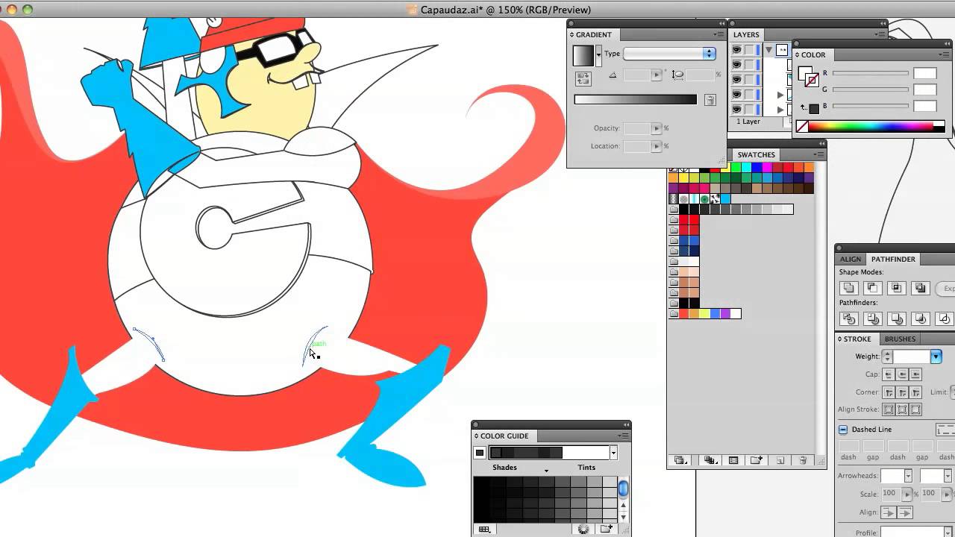Toggle the third eye icon in Layers panel
The image size is (955, 537).
736,80
